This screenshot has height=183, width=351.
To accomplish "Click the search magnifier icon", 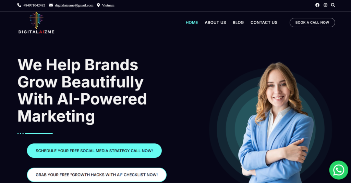I will pyautogui.click(x=333, y=5).
